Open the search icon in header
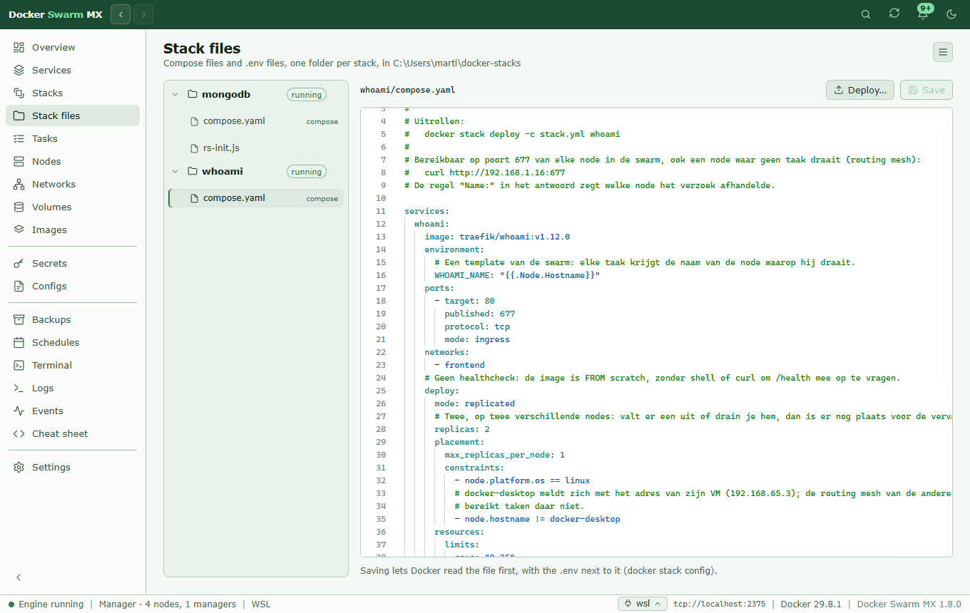The image size is (970, 613). (x=866, y=14)
